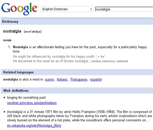
Task: Click the noun part-of-speech label
Action: (x=7, y=40)
